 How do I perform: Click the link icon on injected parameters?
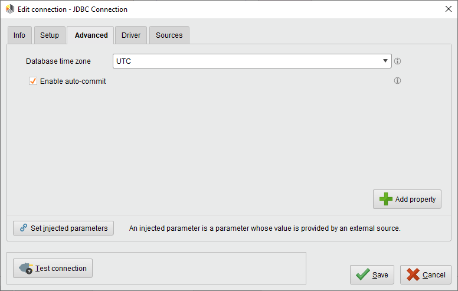point(24,228)
